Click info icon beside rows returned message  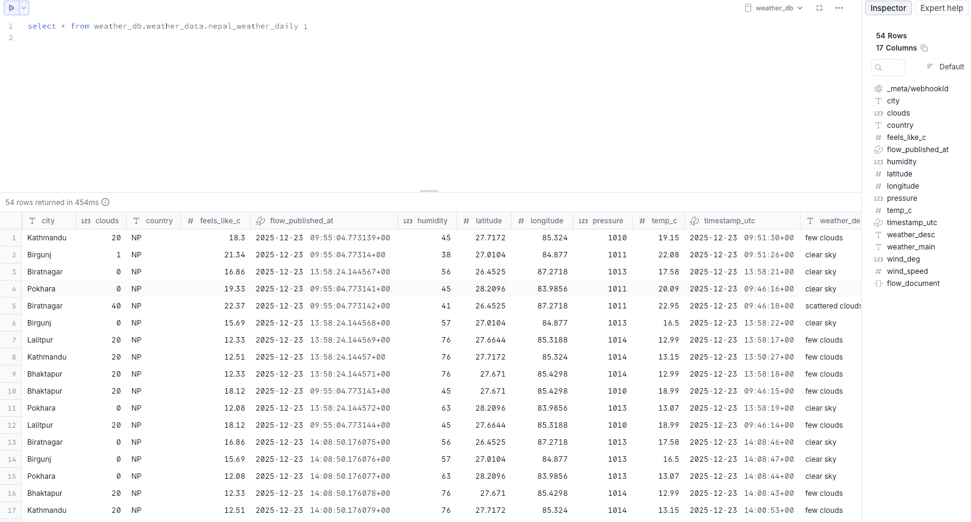point(105,202)
